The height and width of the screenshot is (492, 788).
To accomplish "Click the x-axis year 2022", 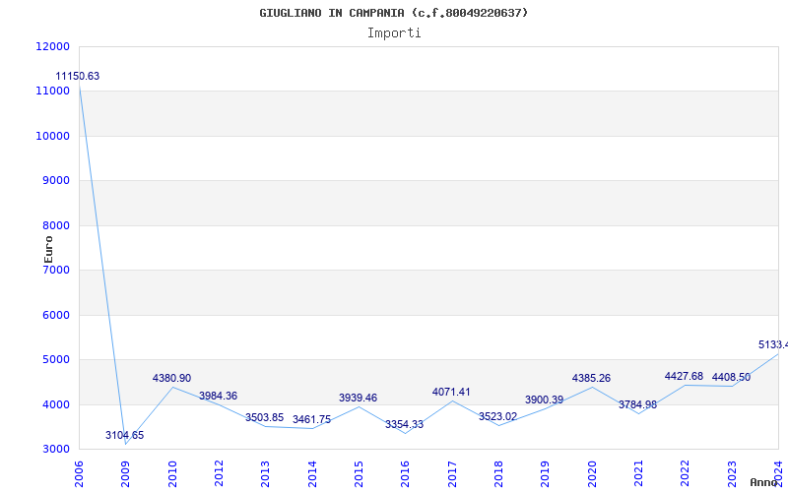I will point(685,473).
